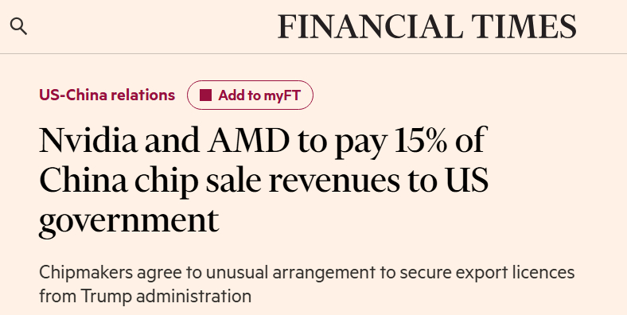Image resolution: width=627 pixels, height=315 pixels.
Task: Click the Financial Times masthead logo
Action: point(427,27)
